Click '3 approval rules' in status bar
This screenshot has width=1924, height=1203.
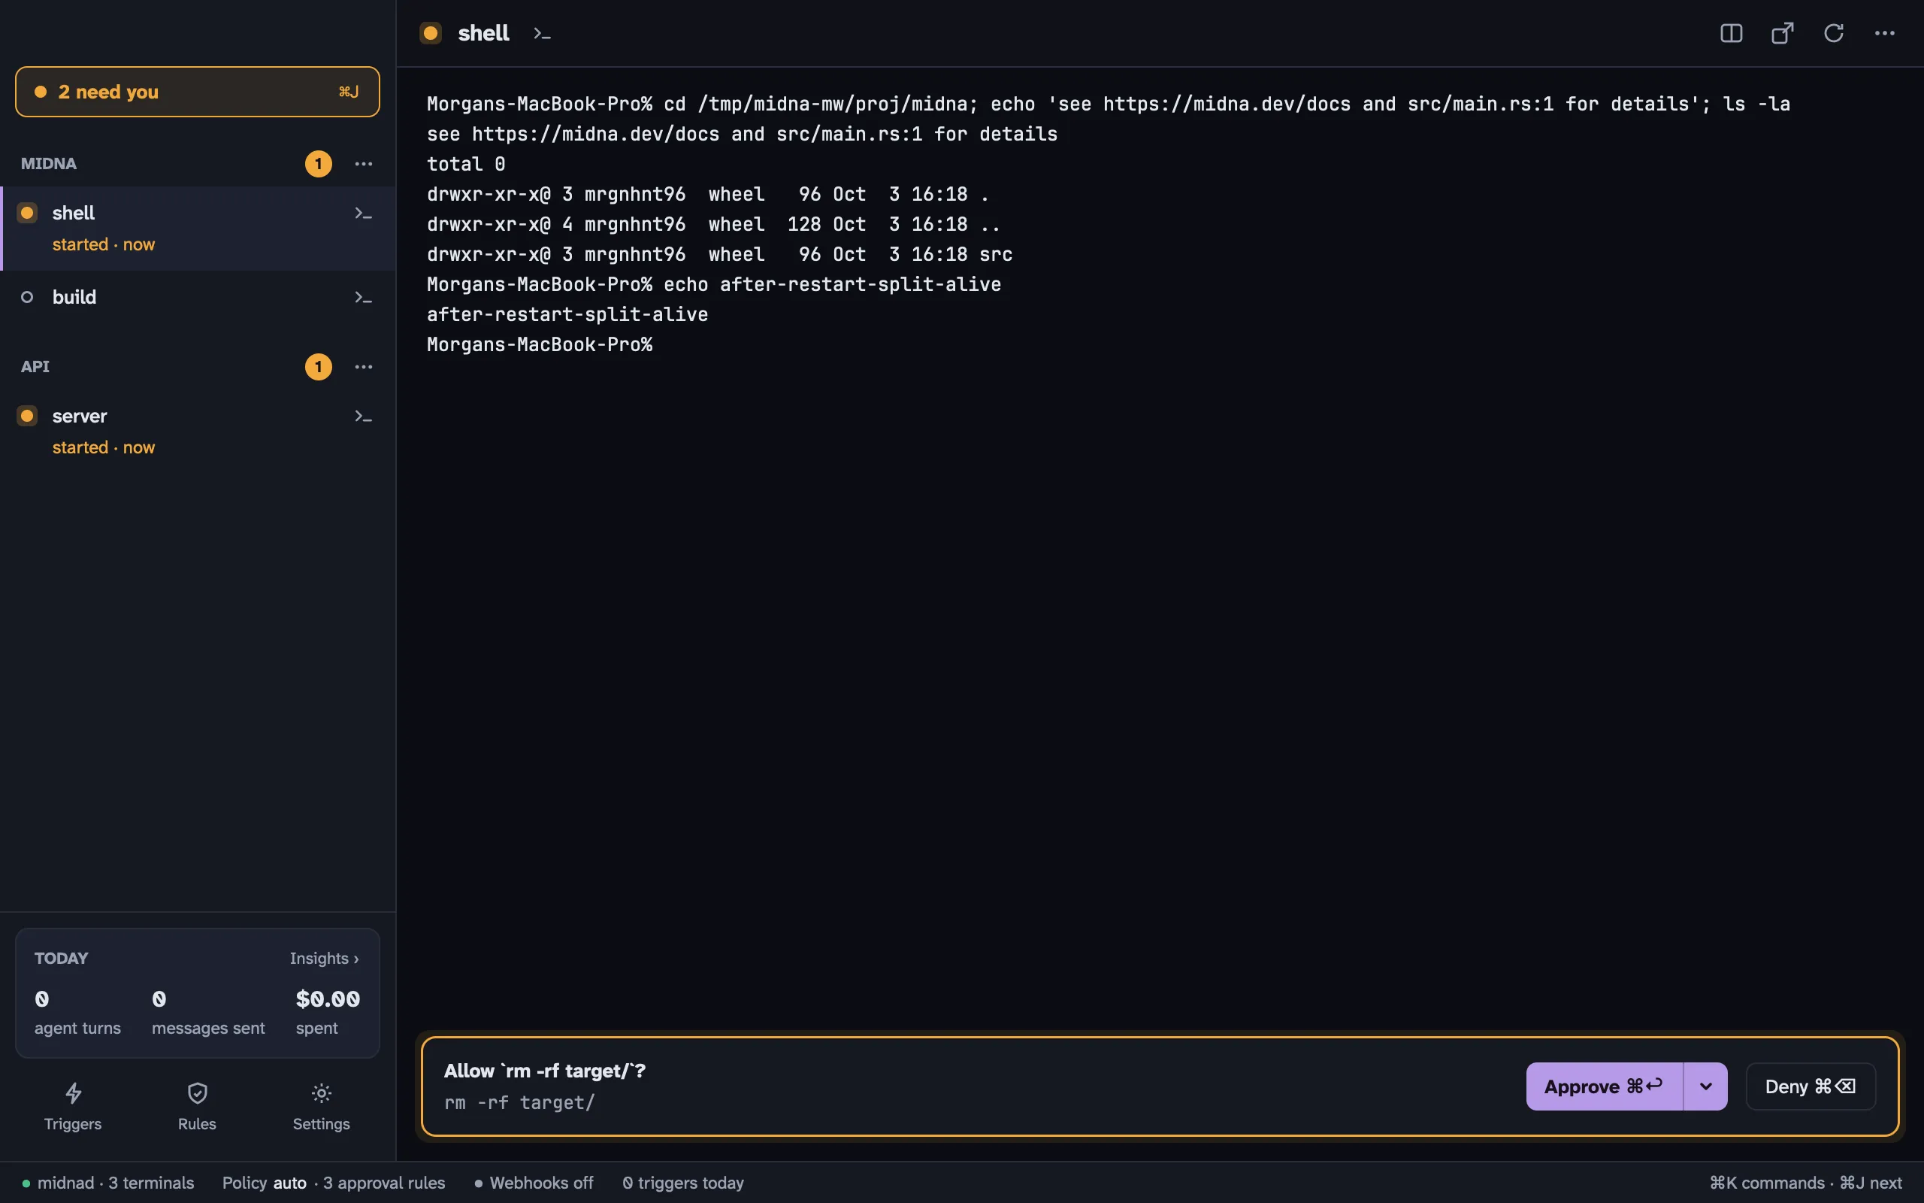(384, 1183)
